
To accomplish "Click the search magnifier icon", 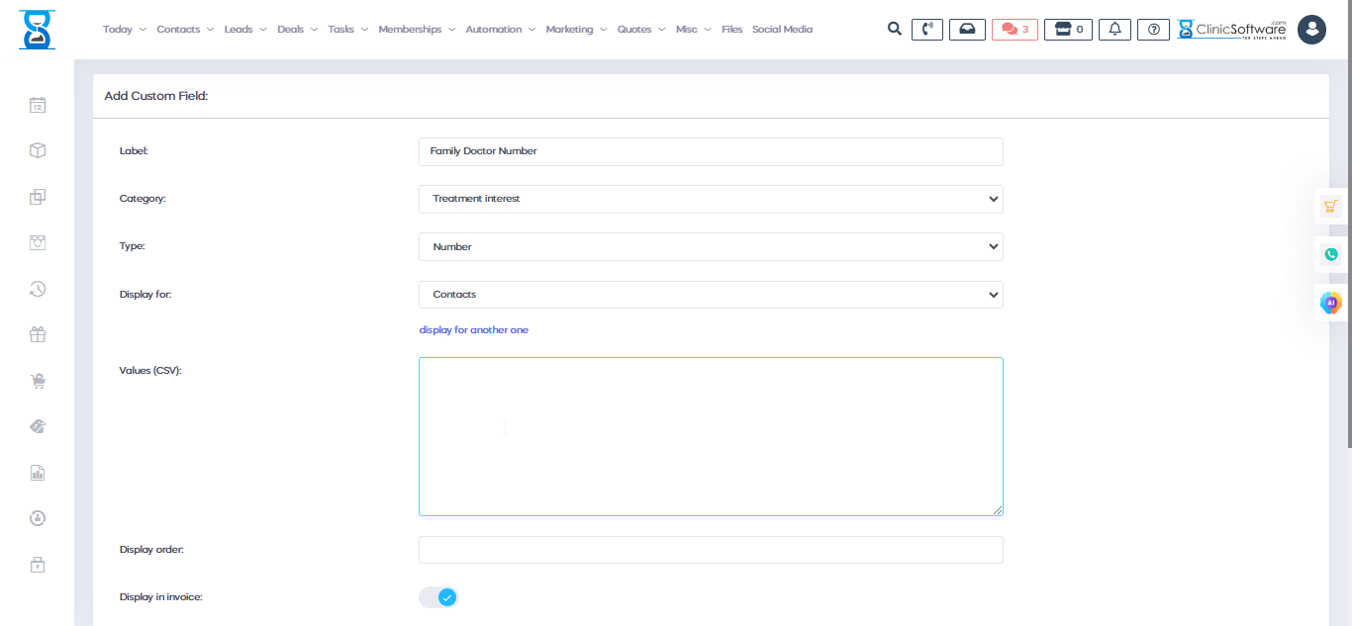I will (x=894, y=30).
